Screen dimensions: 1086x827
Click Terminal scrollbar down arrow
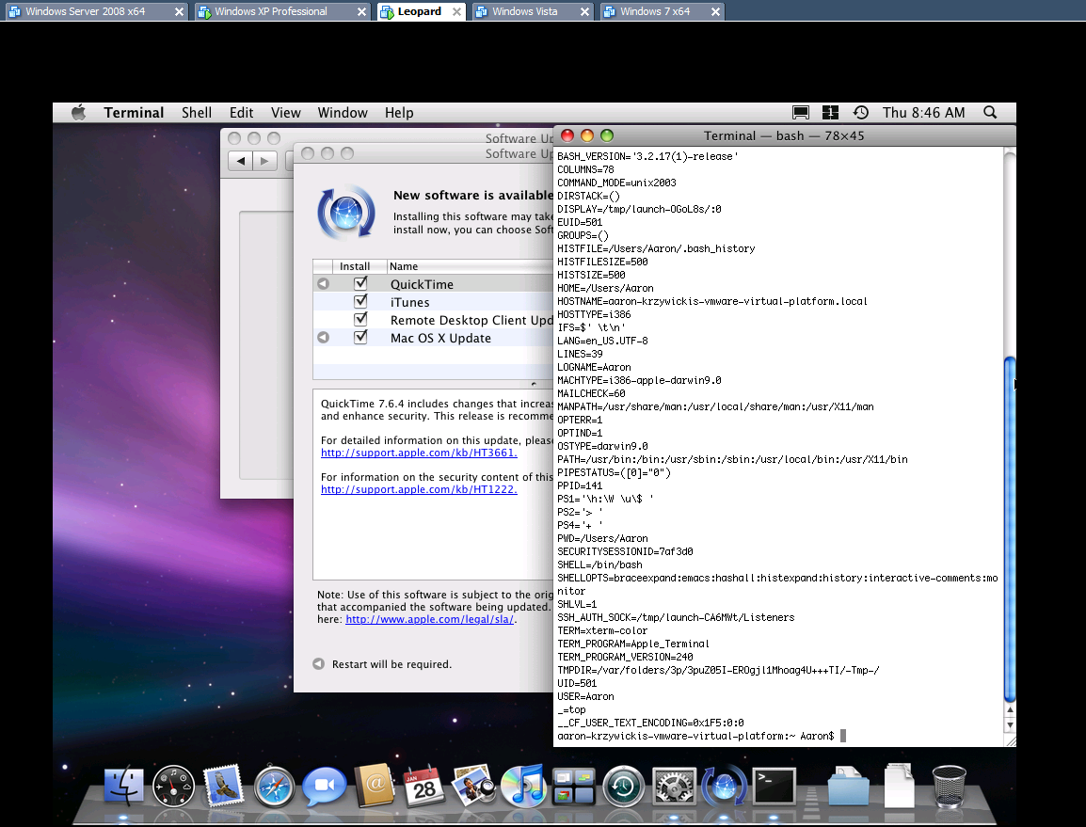1010,724
